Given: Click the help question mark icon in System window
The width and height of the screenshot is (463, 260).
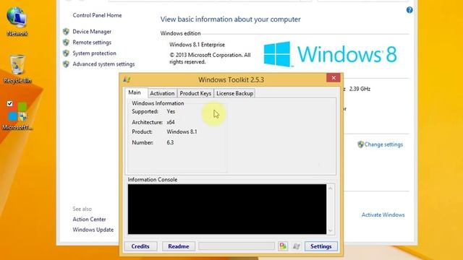Looking at the screenshot, I should tap(409, 10).
